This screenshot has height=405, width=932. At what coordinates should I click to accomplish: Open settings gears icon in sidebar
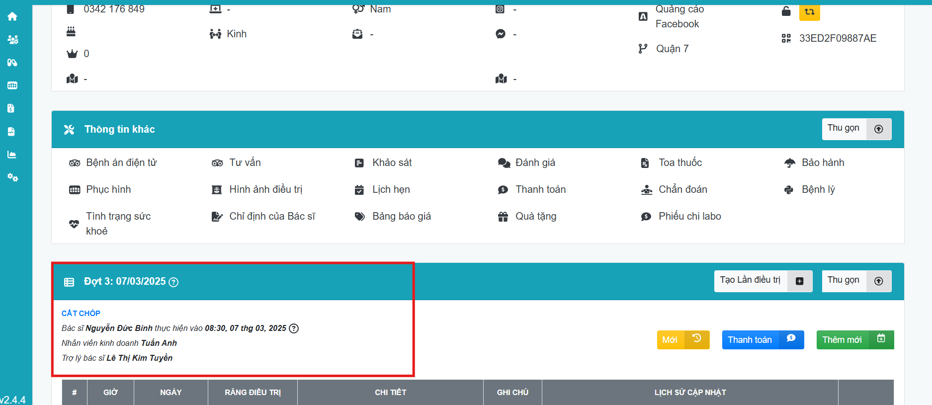coord(12,177)
